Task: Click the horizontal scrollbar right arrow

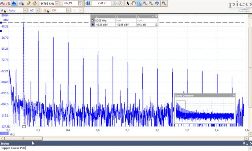Action: [x=246, y=138]
